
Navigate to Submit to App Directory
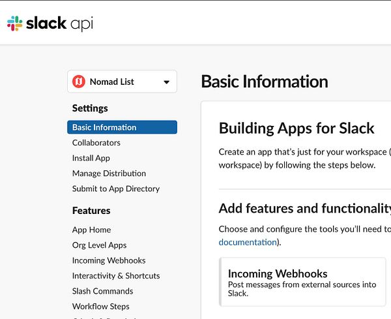116,189
